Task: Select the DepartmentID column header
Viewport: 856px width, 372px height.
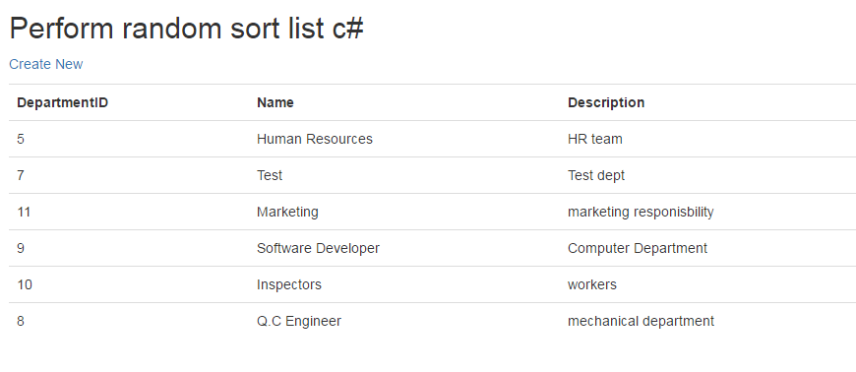Action: pos(62,102)
